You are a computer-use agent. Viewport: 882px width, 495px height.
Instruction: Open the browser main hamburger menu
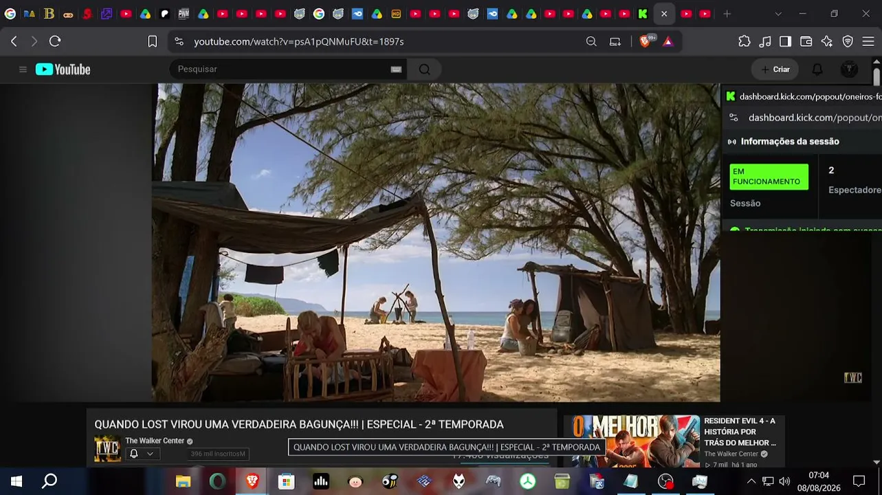tap(868, 41)
